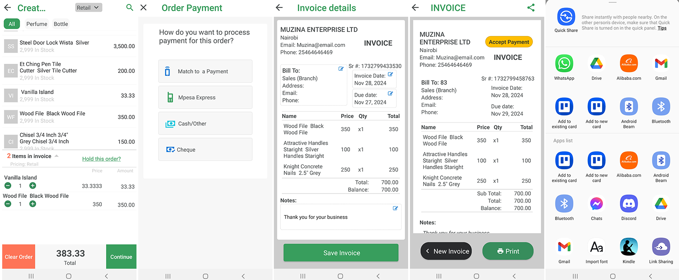Enable the Bottle category filter
This screenshot has height=280, width=679.
coord(60,24)
